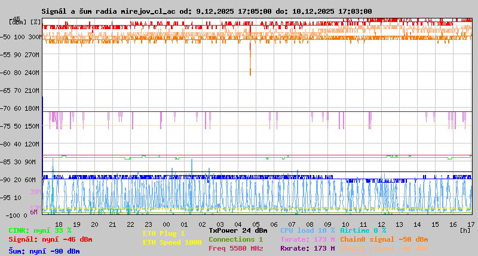Click the '01' hour label on x-axis
Viewport: 478px width, 256px height.
tap(184, 224)
